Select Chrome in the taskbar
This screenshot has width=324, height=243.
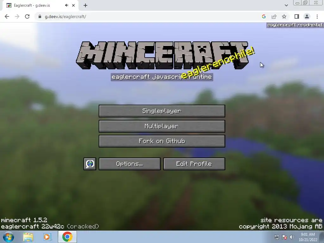[x=67, y=237]
